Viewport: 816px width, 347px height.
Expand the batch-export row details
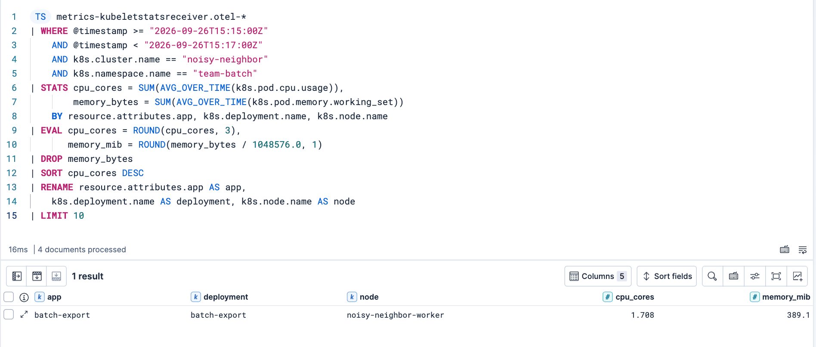click(24, 315)
